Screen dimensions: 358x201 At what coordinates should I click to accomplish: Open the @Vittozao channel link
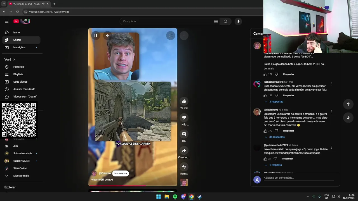(x=105, y=173)
